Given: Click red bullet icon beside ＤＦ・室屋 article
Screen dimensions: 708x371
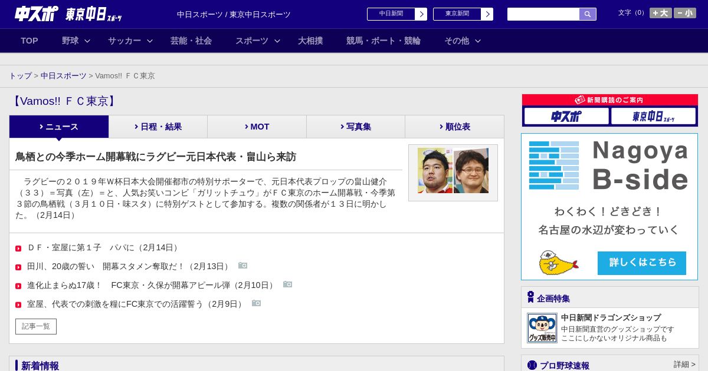Looking at the screenshot, I should pos(18,249).
